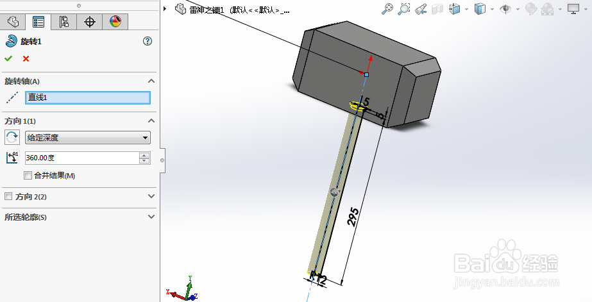Click the Previous View icon
Screen dimensions: 592x302
[x=421, y=9]
